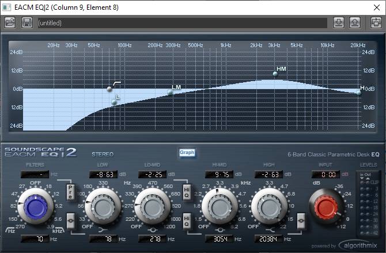Click the Soundscape EACM EQ2 logo
The image size is (386, 253).
pos(40,152)
